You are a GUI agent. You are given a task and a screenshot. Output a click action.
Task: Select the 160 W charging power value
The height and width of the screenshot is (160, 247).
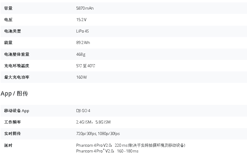[x=81, y=77]
